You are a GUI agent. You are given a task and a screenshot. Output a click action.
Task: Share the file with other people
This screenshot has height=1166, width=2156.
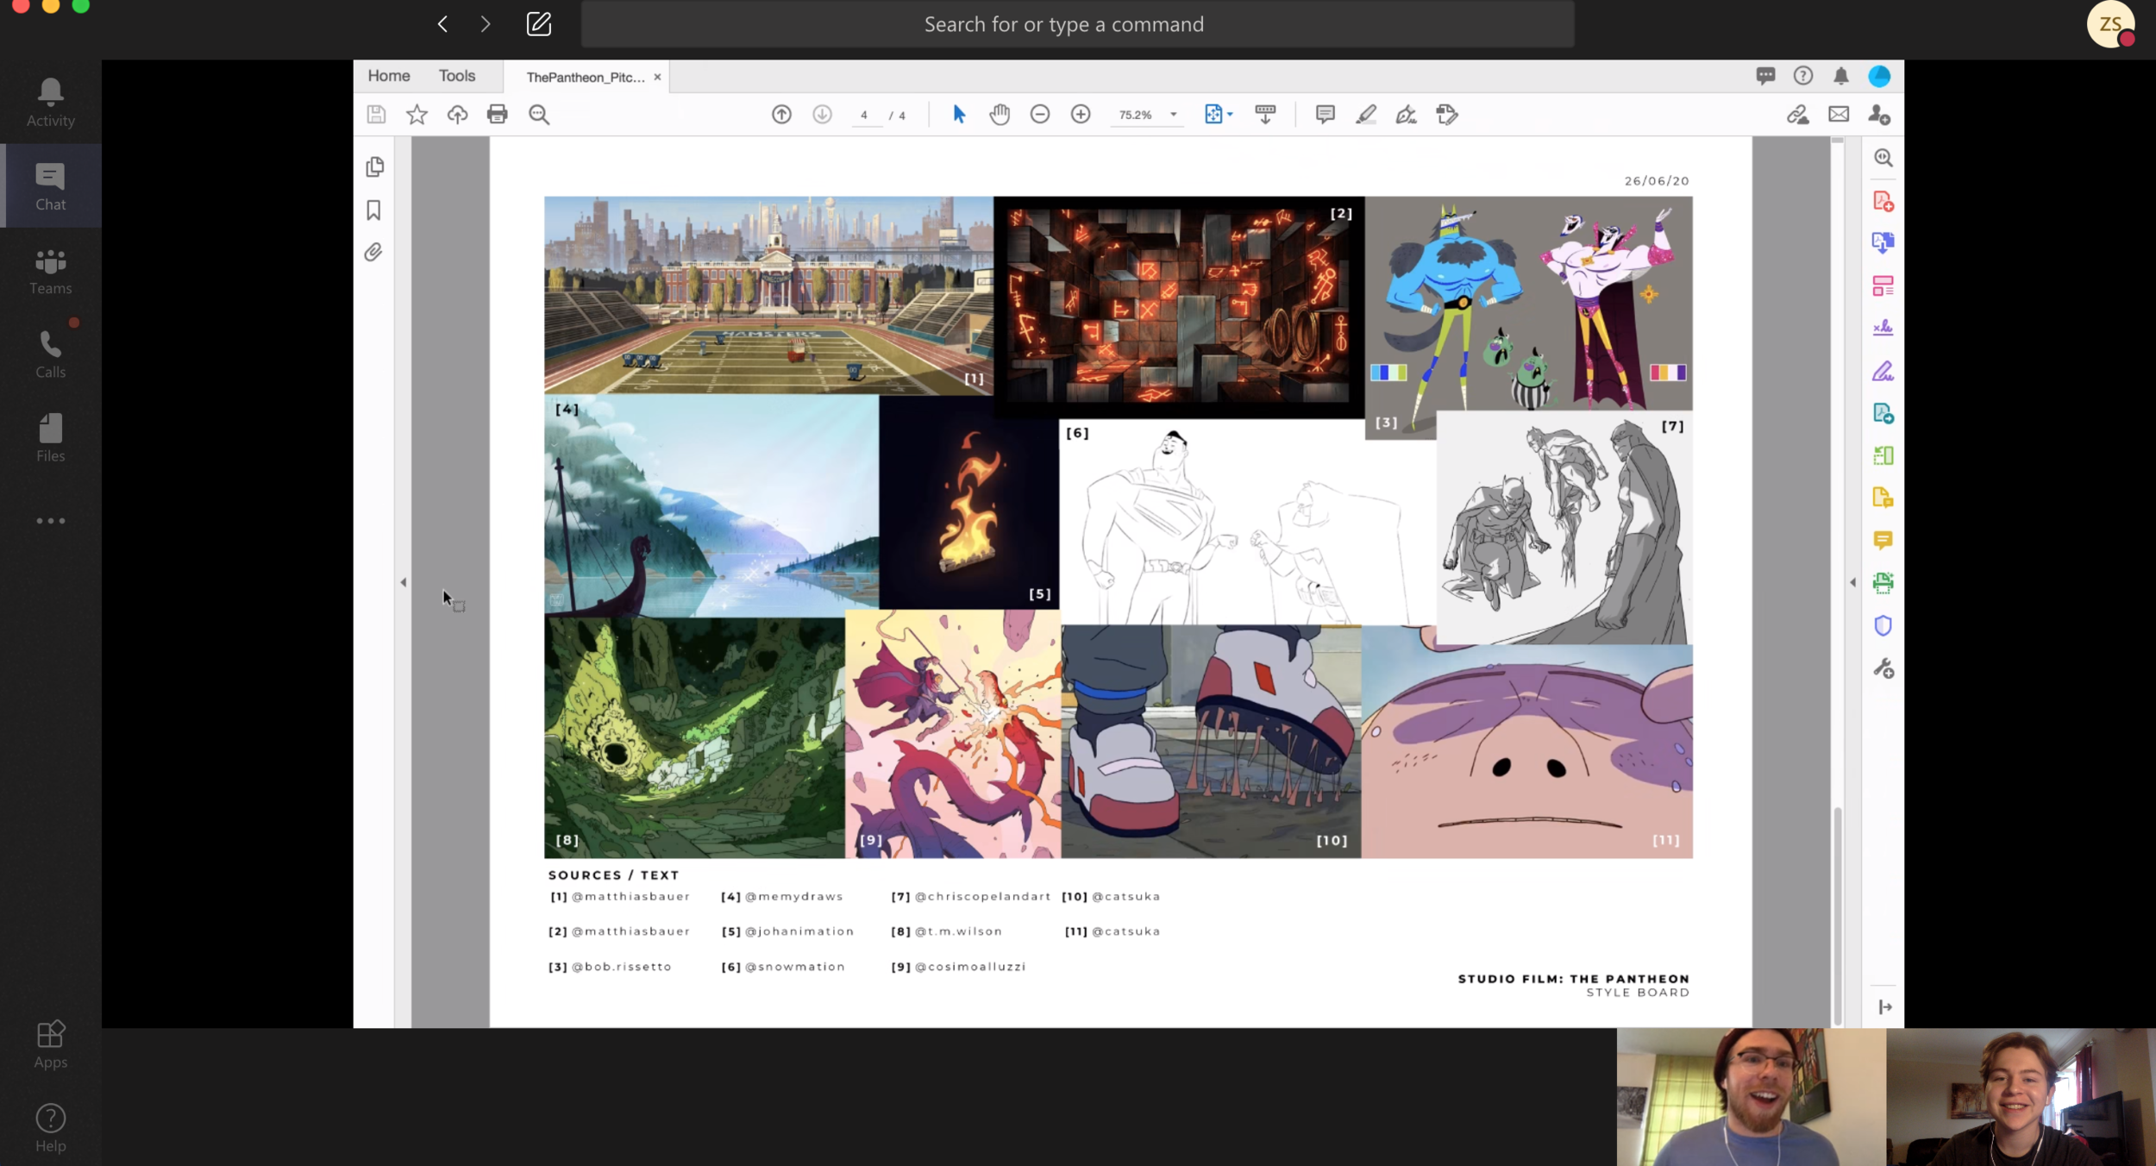[x=1879, y=114]
